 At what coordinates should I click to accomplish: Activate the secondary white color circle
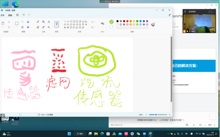[111, 27]
